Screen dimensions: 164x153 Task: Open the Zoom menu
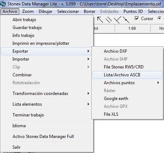tap(28, 11)
